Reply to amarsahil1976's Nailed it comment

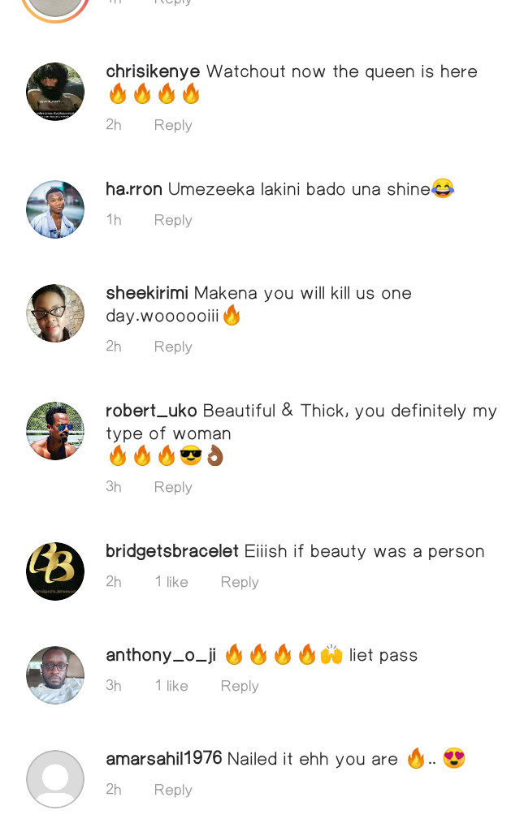(x=173, y=790)
